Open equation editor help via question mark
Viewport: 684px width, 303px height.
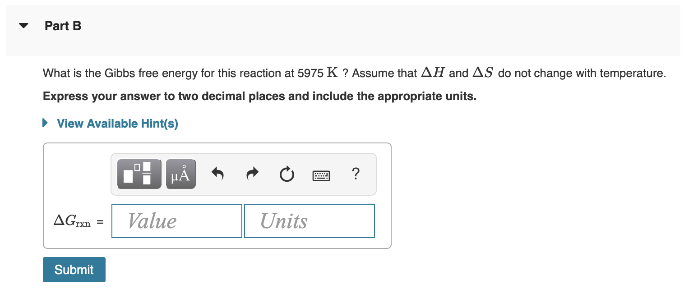(x=356, y=174)
